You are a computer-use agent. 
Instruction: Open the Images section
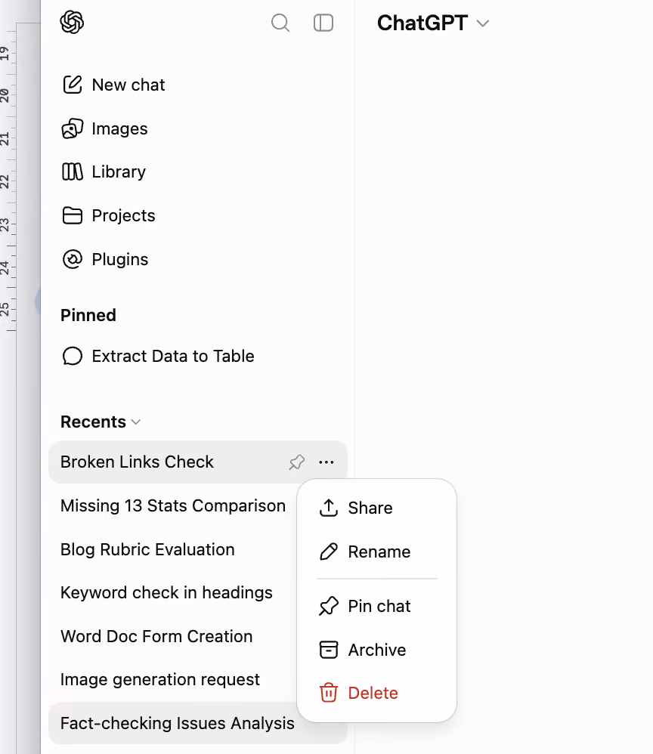click(119, 128)
